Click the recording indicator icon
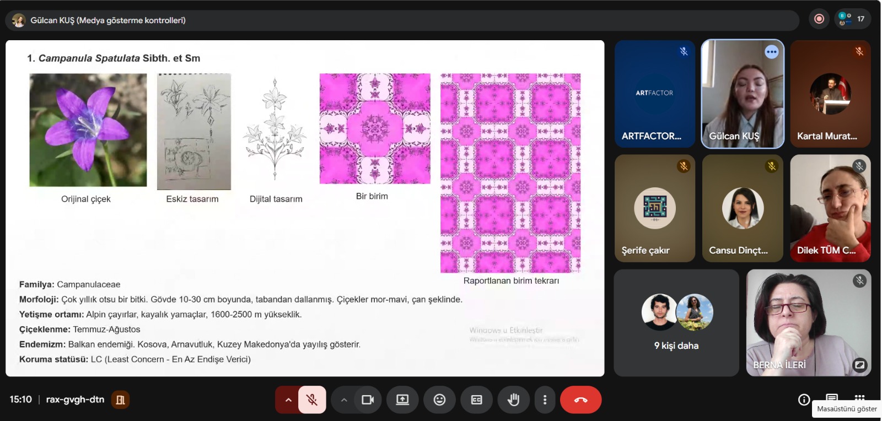The height and width of the screenshot is (421, 882). pos(819,19)
